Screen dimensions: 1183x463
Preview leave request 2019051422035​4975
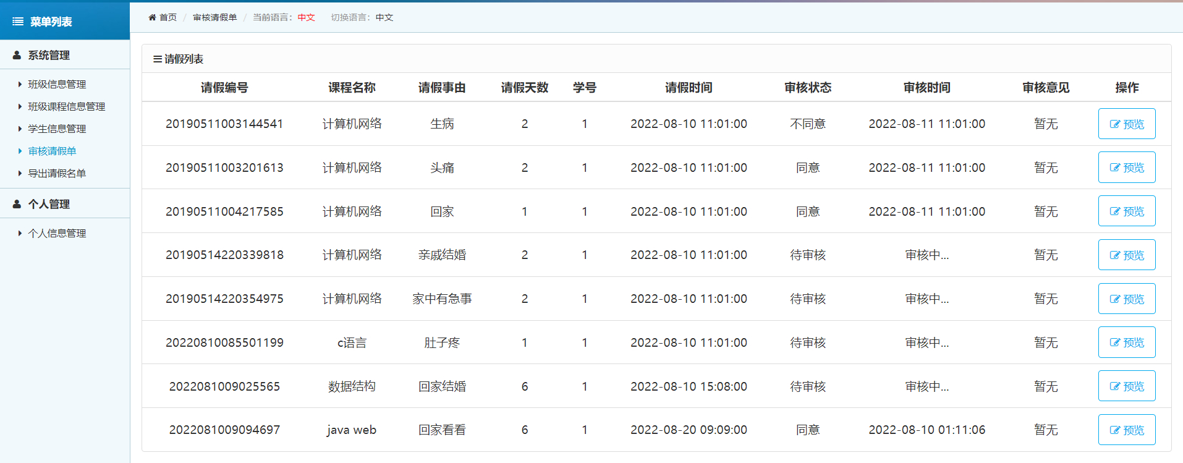pyautogui.click(x=1127, y=299)
